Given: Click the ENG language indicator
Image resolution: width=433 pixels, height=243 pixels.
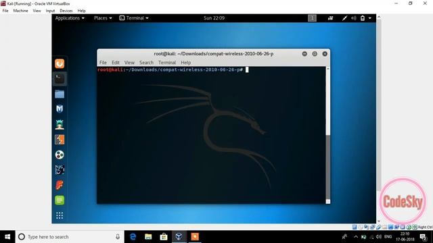Looking at the screenshot, I should [388, 237].
